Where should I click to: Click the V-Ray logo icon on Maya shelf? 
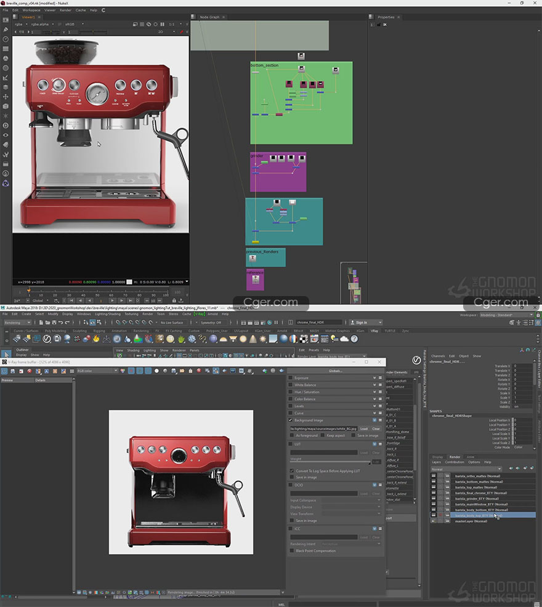[x=47, y=339]
